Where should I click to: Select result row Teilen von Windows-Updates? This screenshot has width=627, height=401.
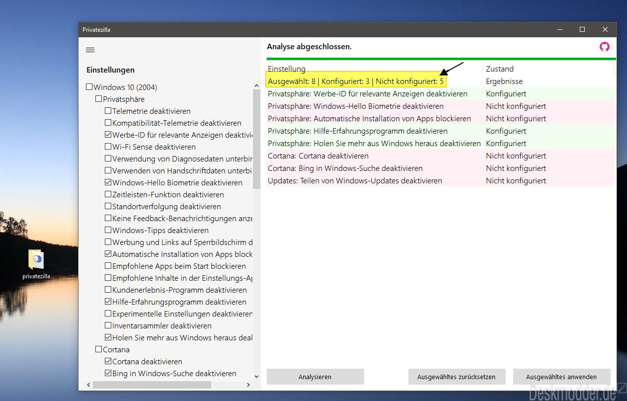tap(440, 180)
